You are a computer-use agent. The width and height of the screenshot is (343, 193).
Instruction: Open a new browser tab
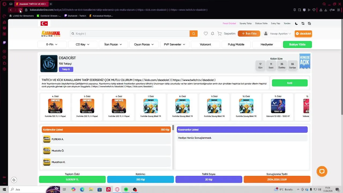click(51, 4)
